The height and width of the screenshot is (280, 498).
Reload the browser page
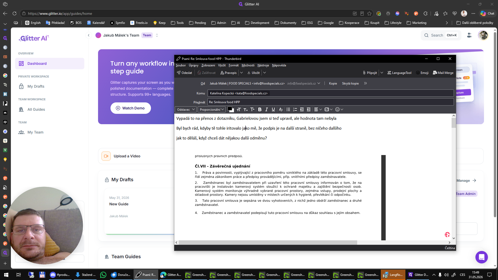coord(15,13)
